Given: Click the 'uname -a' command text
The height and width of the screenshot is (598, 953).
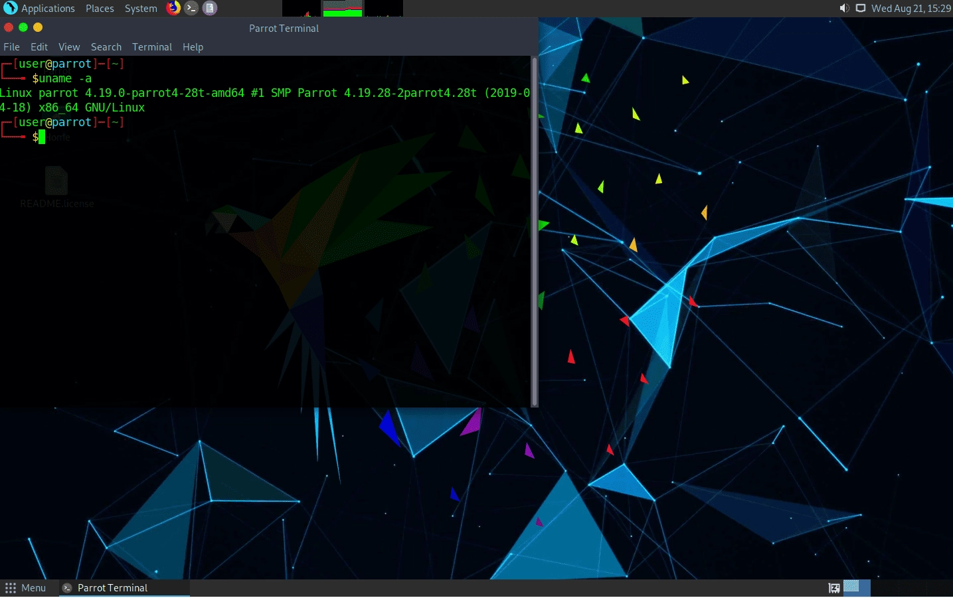Looking at the screenshot, I should [x=65, y=78].
